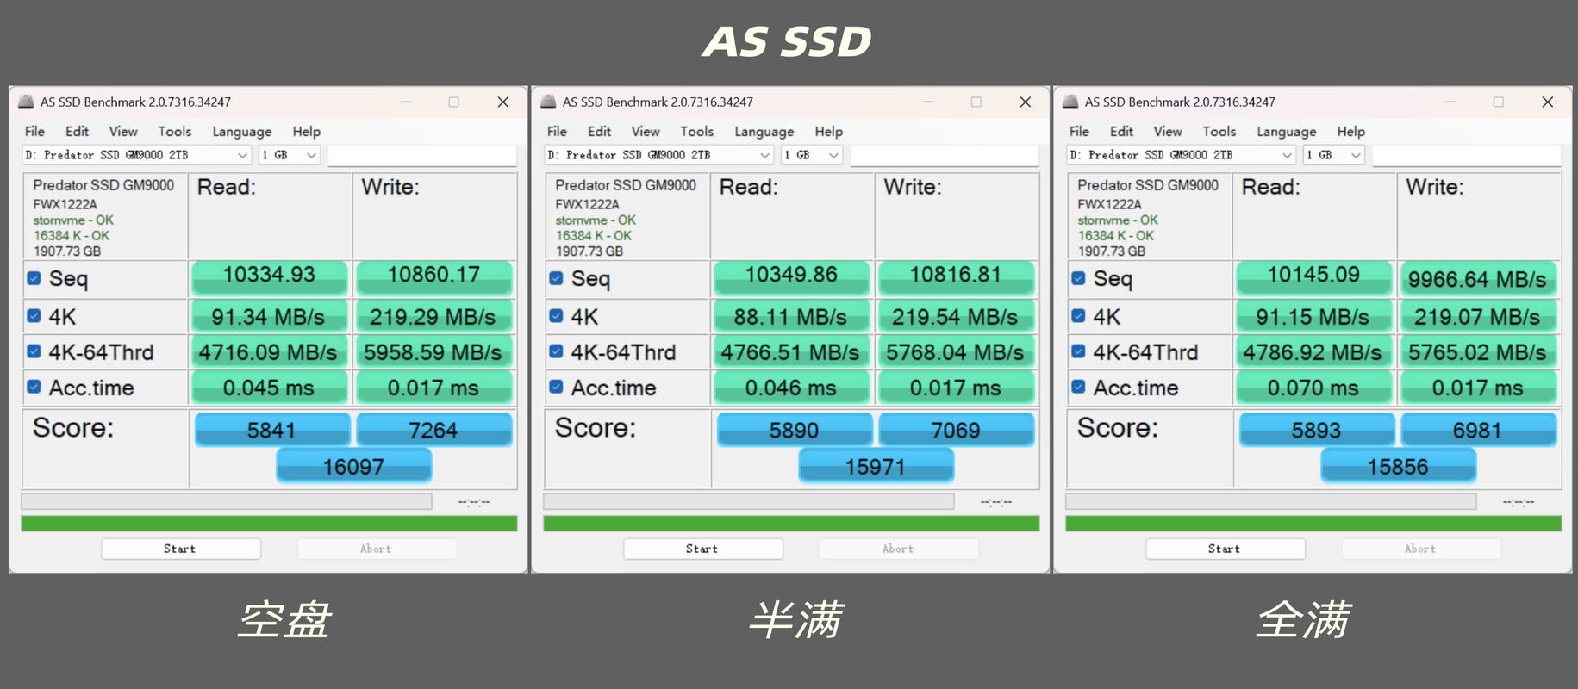Select the Seq write result 9966.64 MB/s
The image size is (1578, 689).
tap(1478, 278)
